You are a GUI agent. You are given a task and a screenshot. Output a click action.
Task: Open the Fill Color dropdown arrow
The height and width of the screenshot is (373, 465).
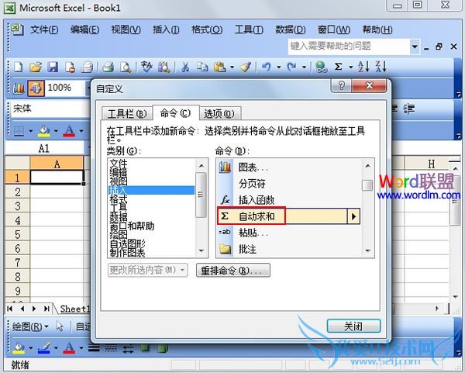point(56,131)
